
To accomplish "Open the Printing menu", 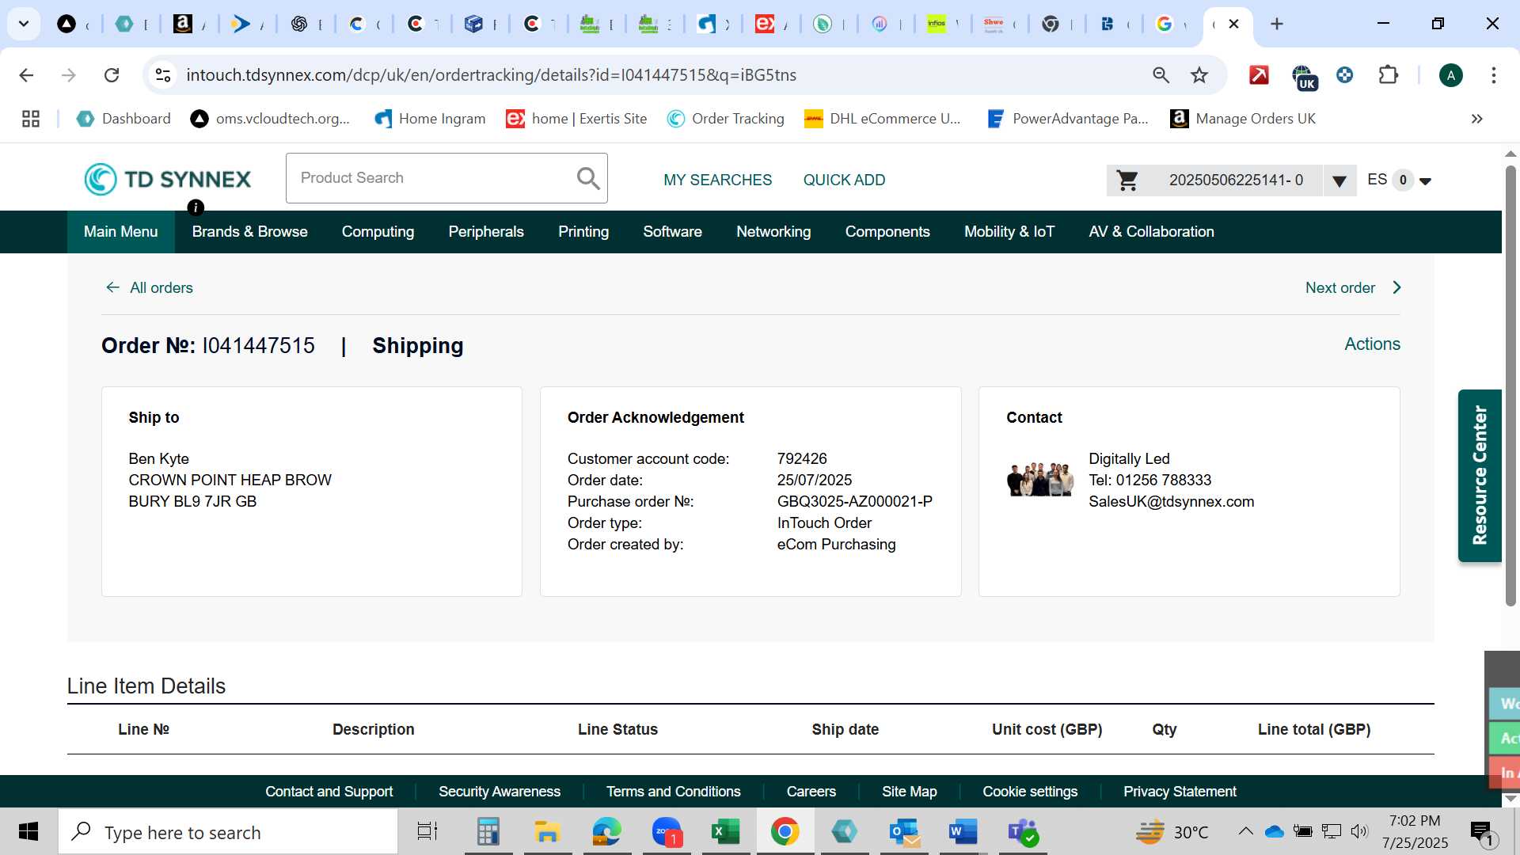I will click(583, 232).
